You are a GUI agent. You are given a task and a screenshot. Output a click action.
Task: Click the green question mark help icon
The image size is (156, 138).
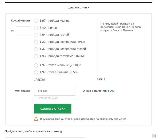click(x=79, y=65)
